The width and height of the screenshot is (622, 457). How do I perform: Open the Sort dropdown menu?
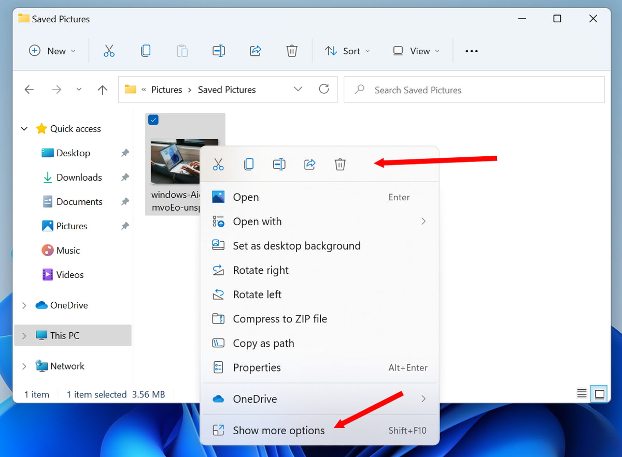[348, 51]
